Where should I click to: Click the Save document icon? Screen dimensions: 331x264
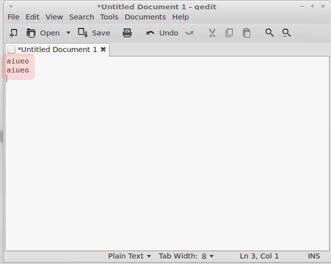point(83,33)
